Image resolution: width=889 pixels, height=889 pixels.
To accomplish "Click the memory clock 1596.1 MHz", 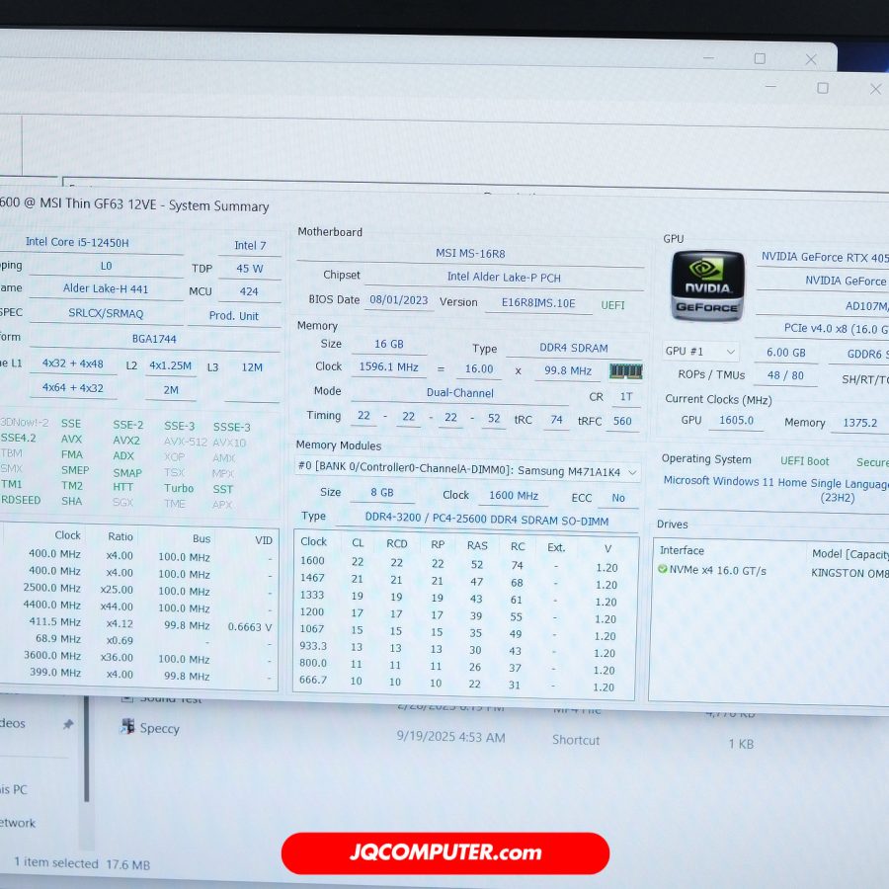I will tap(389, 366).
